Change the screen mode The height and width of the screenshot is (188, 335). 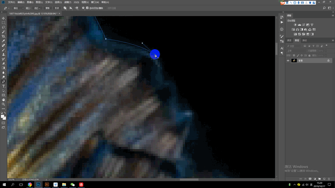click(4, 127)
